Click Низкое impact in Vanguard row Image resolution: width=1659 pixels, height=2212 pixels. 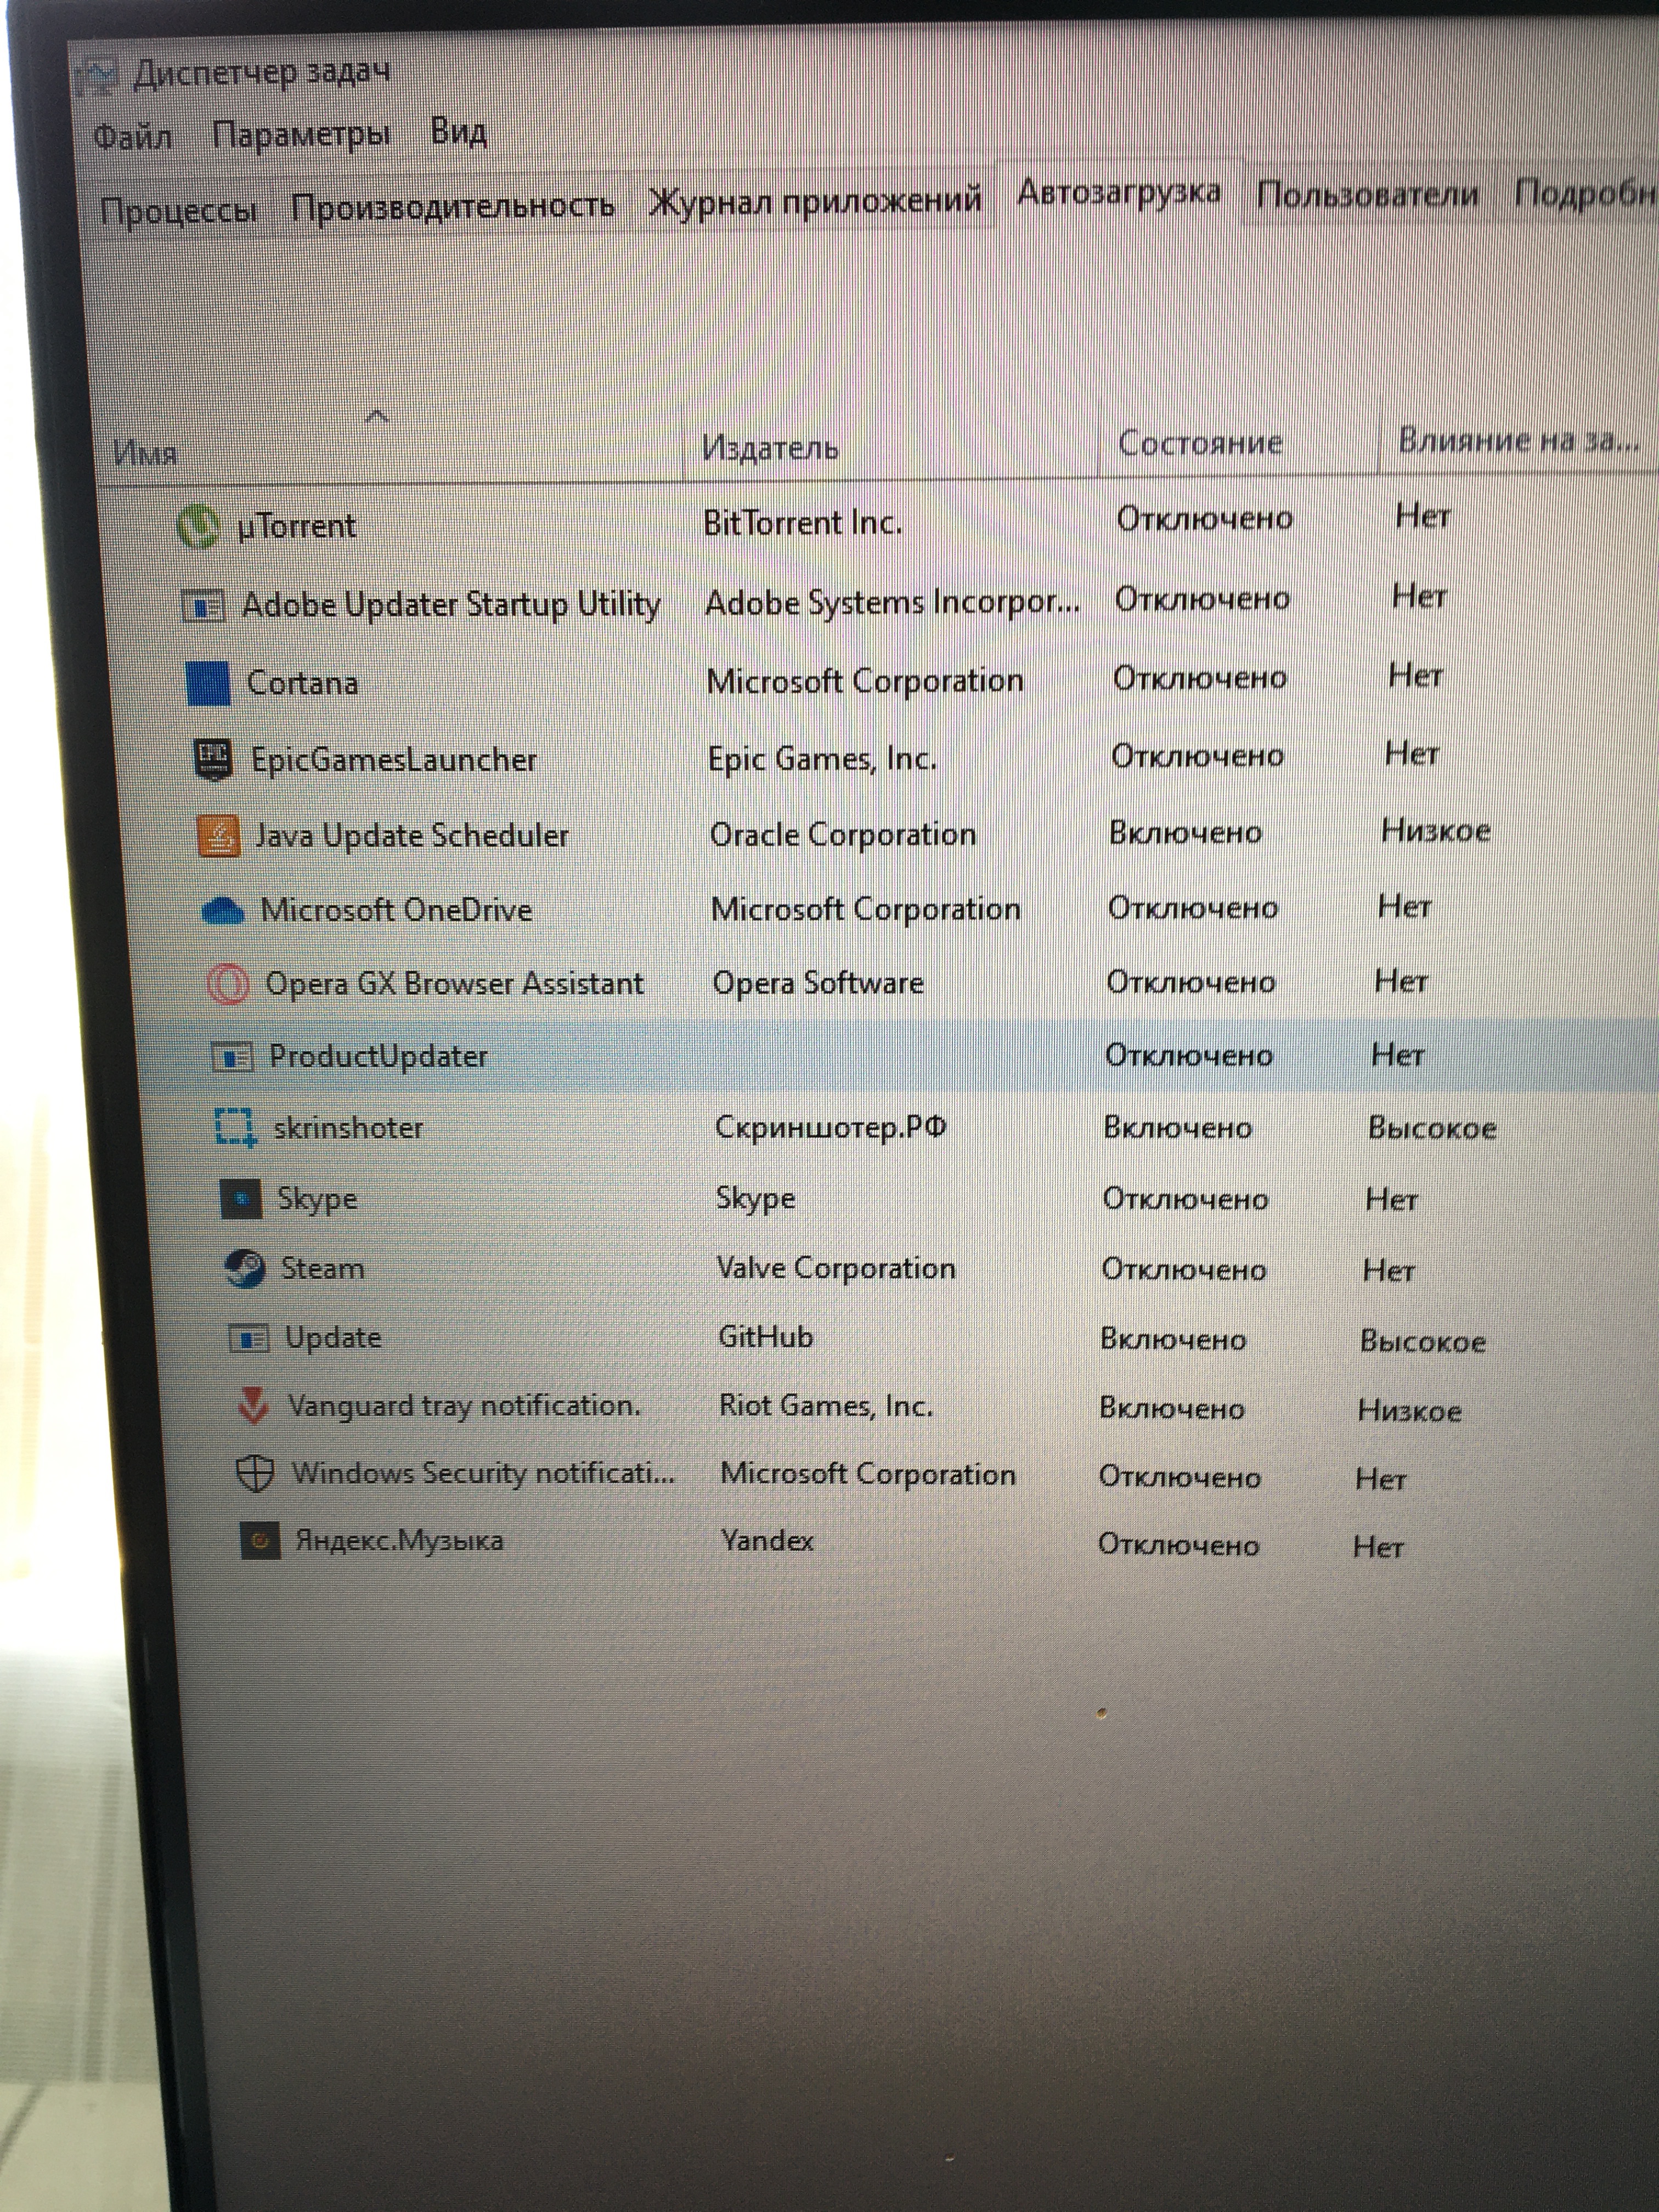[1409, 1411]
